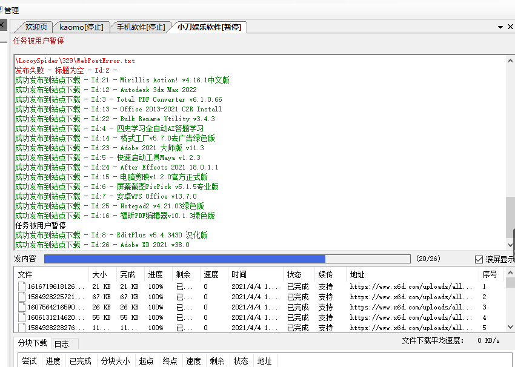This screenshot has height=367, width=515.
Task: Select the 小刀娱乐软件[暂停] tab
Action: click(209, 27)
